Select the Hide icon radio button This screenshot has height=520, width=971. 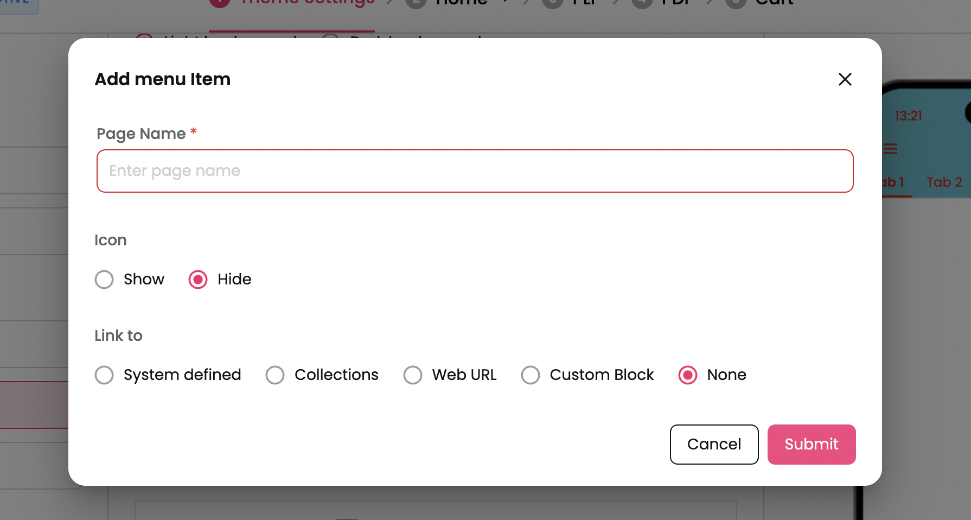pyautogui.click(x=198, y=280)
